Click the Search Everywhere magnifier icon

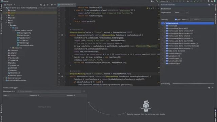click(x=209, y=1)
